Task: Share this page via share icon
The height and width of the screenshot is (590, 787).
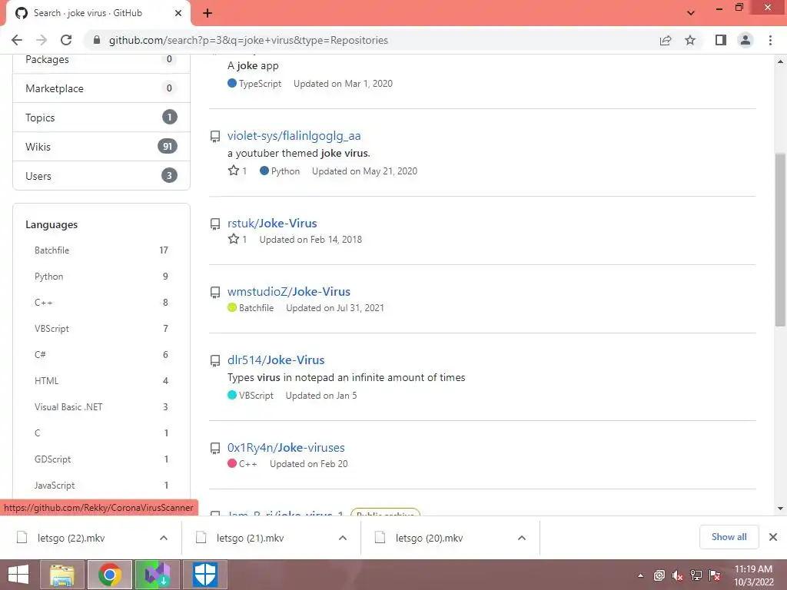Action: pos(666,40)
